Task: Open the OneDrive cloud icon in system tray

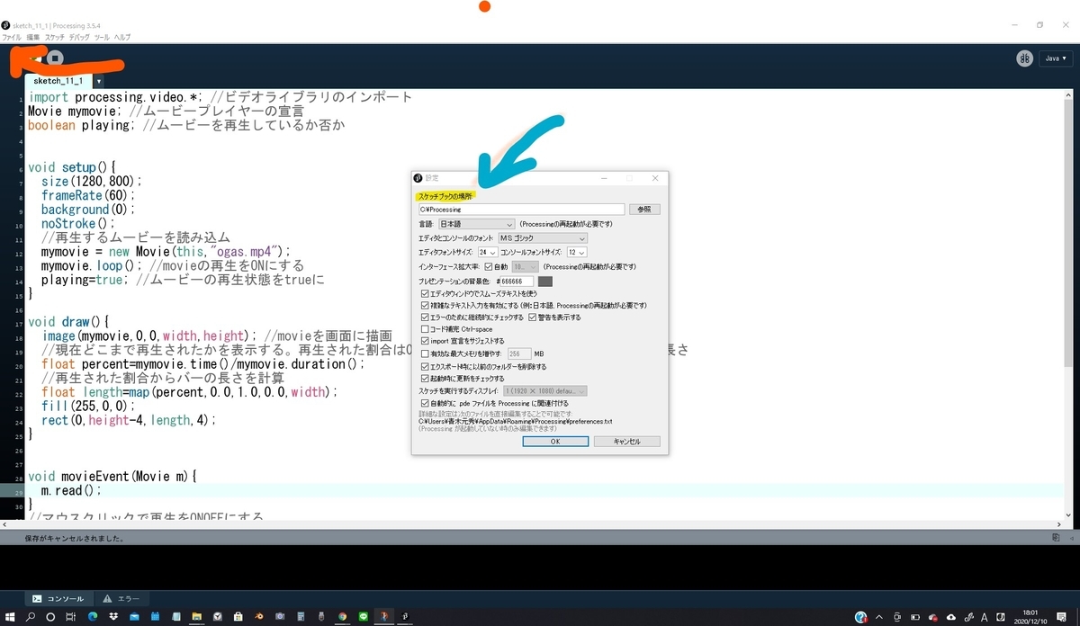Action: tap(951, 616)
